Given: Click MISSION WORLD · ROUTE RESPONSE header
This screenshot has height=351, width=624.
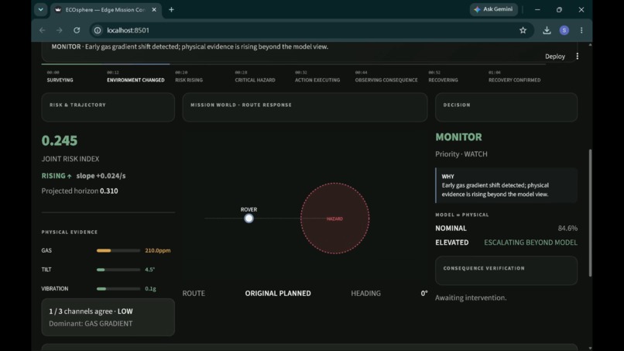Looking at the screenshot, I should pyautogui.click(x=305, y=107).
